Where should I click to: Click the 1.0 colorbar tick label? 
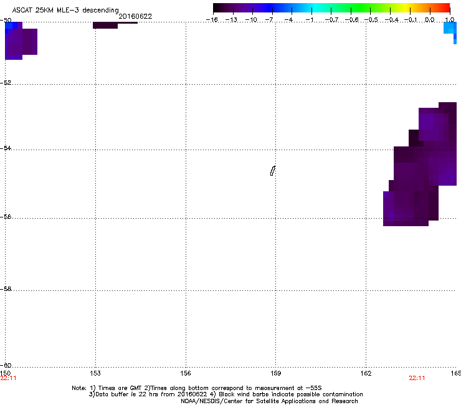(450, 20)
